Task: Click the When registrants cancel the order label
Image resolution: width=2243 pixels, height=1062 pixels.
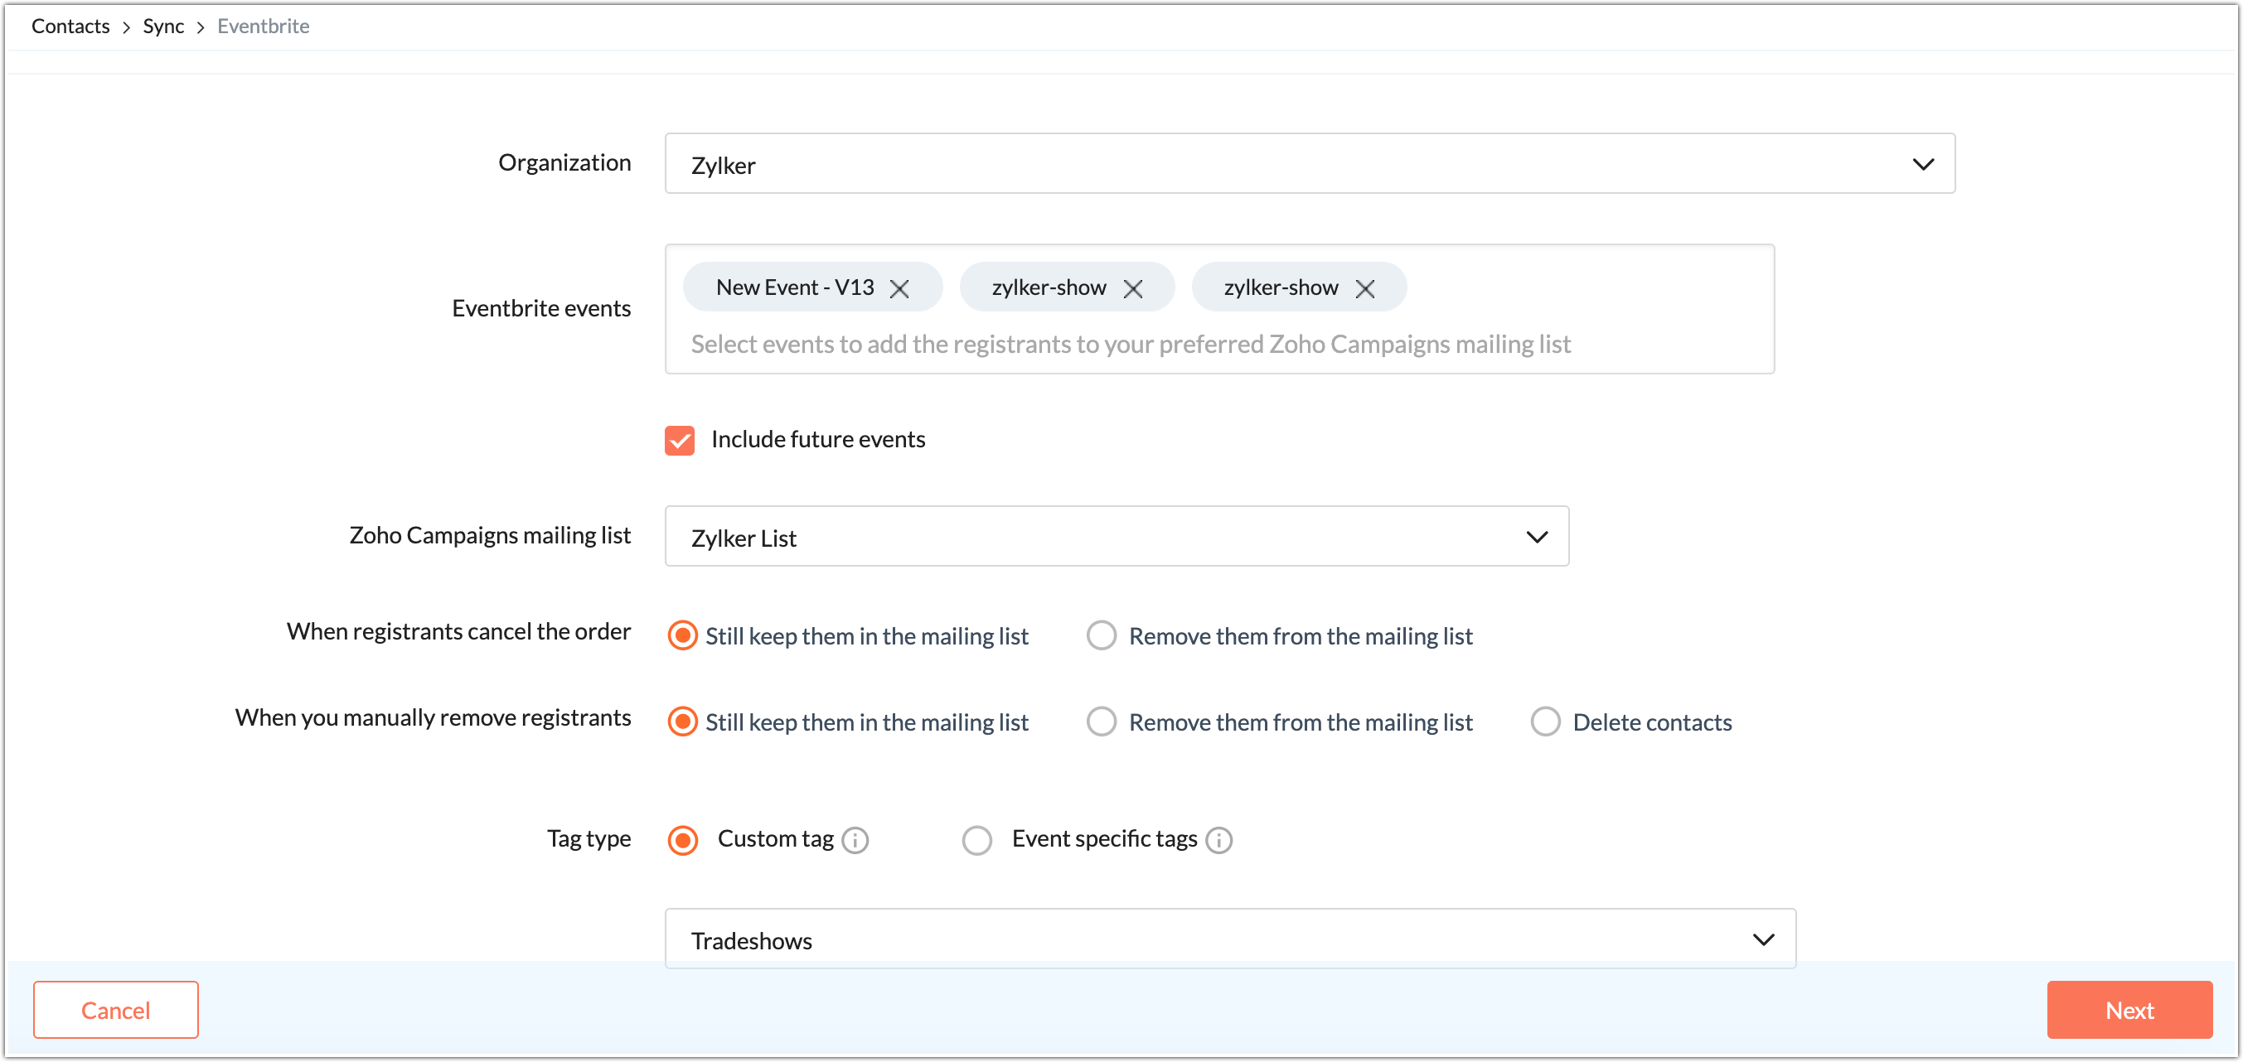Action: point(459,631)
